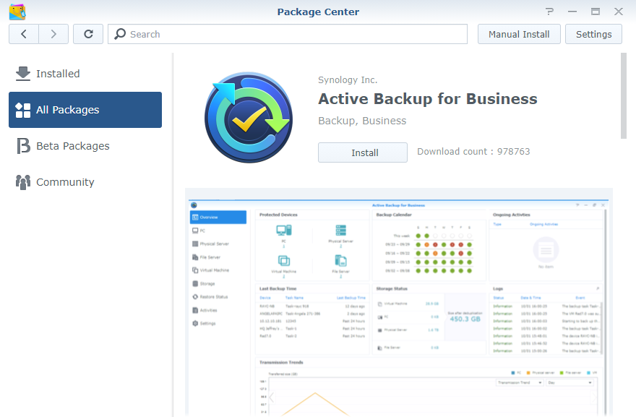
Task: Install Active Backup for Business
Action: point(363,152)
